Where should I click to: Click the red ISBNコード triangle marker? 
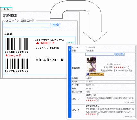[37, 43]
